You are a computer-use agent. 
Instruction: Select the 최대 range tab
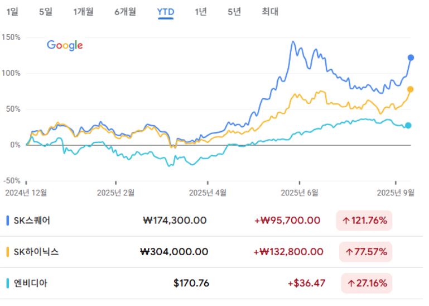point(270,12)
